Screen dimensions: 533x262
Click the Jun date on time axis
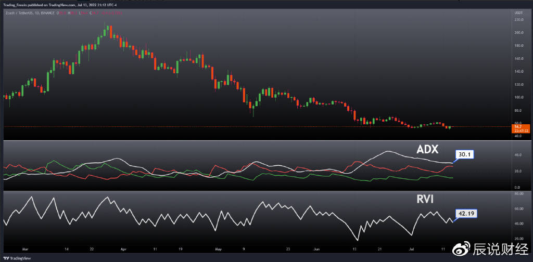tap(317, 250)
